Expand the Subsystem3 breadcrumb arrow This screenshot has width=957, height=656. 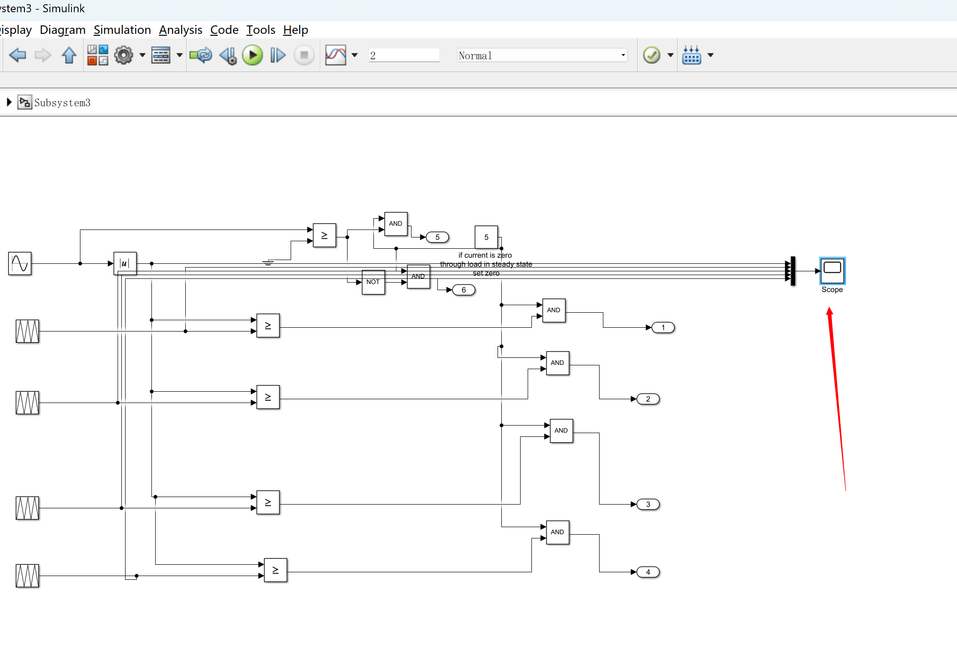(x=9, y=102)
